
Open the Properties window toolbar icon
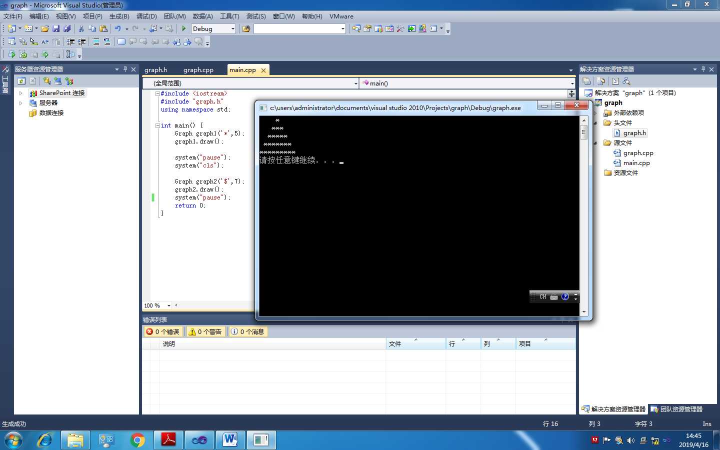tap(367, 28)
